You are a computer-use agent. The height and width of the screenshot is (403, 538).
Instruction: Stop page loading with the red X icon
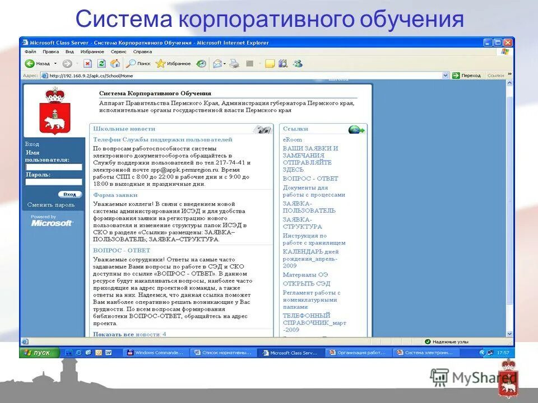tap(87, 63)
